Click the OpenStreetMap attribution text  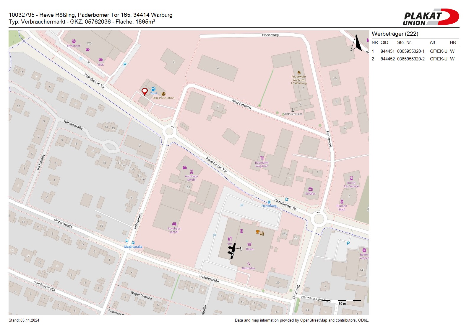click(301, 320)
